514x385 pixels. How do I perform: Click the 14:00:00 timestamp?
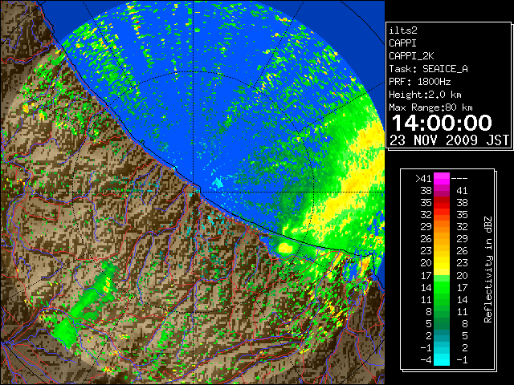click(442, 123)
